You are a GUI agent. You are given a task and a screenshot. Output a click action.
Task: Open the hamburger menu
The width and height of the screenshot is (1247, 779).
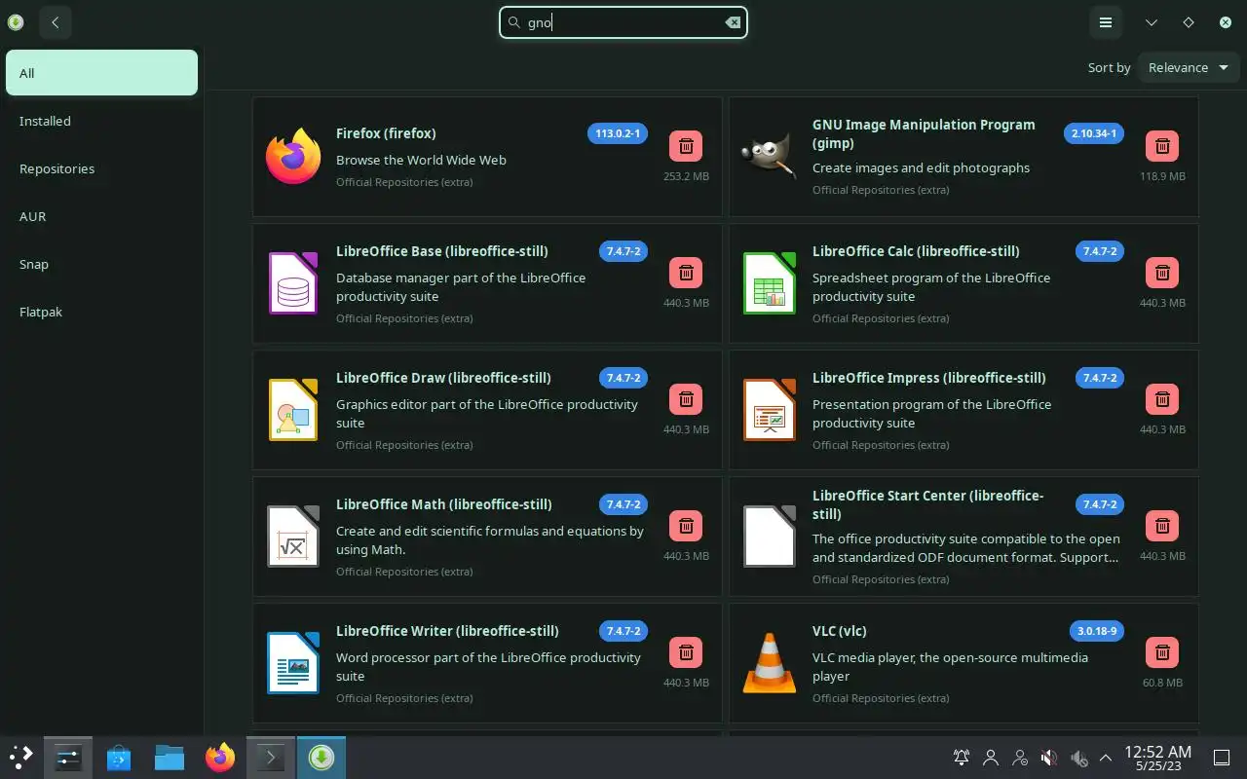pyautogui.click(x=1106, y=22)
